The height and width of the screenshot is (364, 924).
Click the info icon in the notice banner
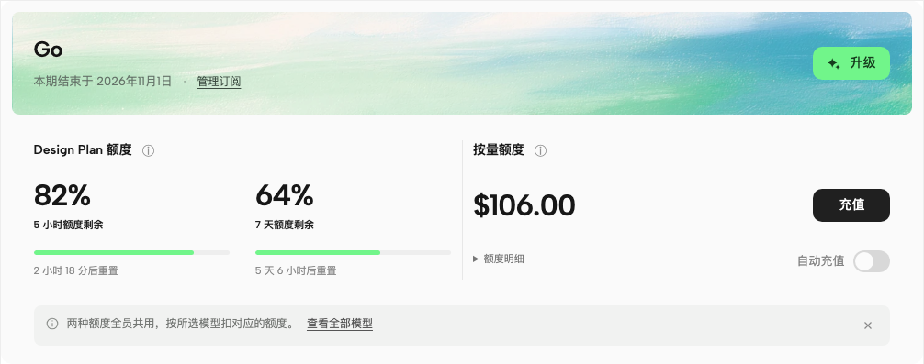coord(52,324)
